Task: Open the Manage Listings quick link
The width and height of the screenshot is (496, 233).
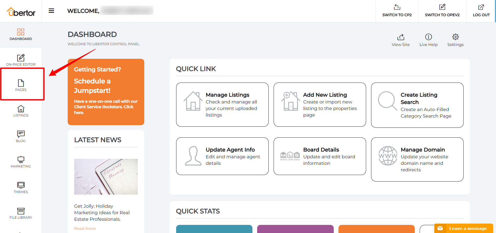Action: [222, 104]
